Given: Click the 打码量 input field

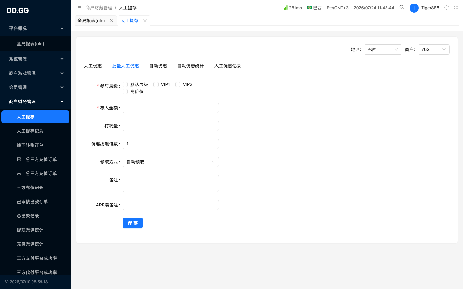Looking at the screenshot, I should click(171, 126).
